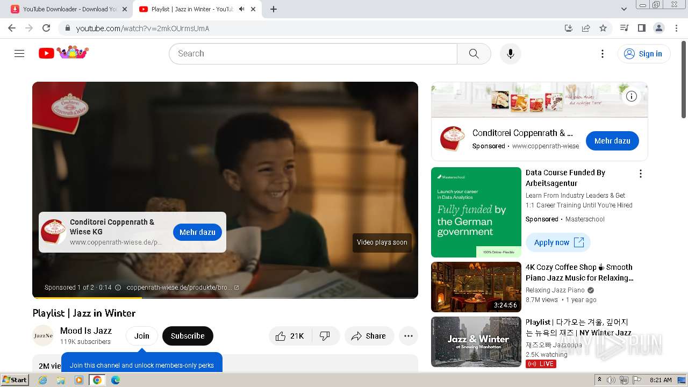Open a new browser tab

click(274, 9)
